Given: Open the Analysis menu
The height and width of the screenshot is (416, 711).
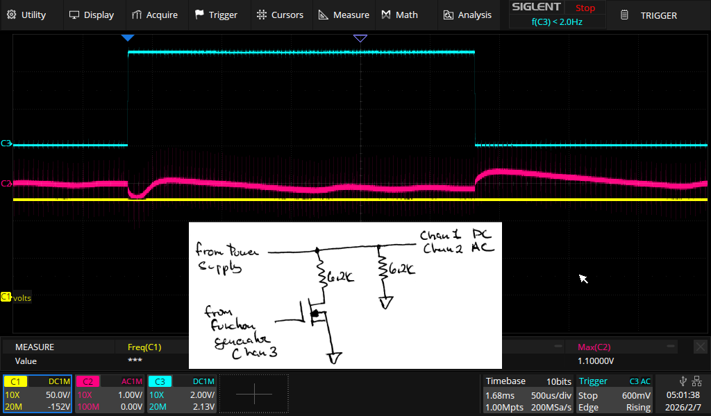Looking at the screenshot, I should (x=468, y=14).
